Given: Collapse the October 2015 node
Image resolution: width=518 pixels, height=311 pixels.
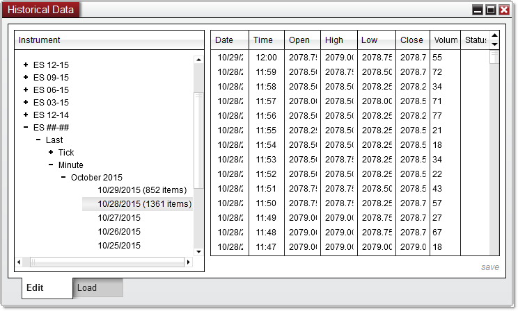Looking at the screenshot, I should coord(63,177).
